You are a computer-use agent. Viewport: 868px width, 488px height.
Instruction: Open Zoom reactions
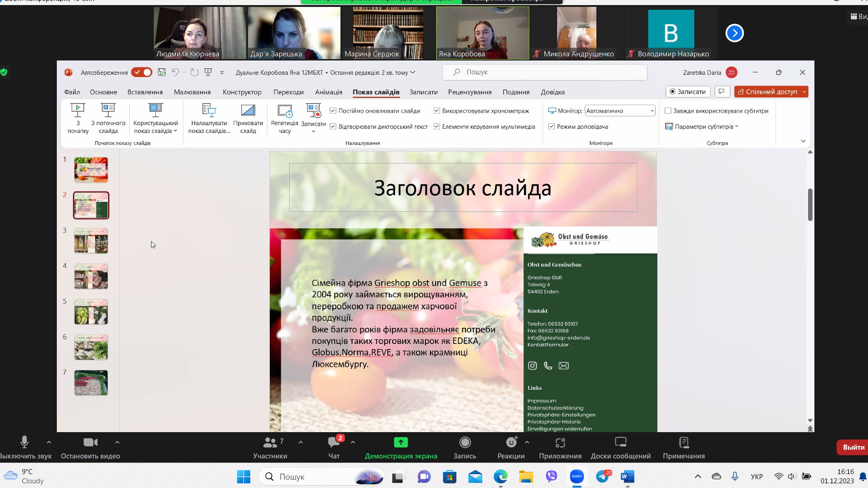point(511,448)
